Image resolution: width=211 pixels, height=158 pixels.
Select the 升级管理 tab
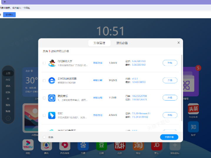pos(99,43)
